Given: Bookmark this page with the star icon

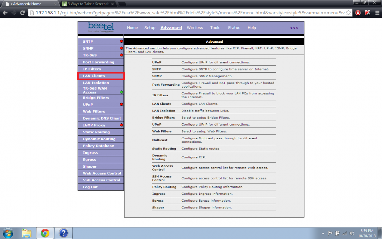Looking at the screenshot, I should (349, 13).
